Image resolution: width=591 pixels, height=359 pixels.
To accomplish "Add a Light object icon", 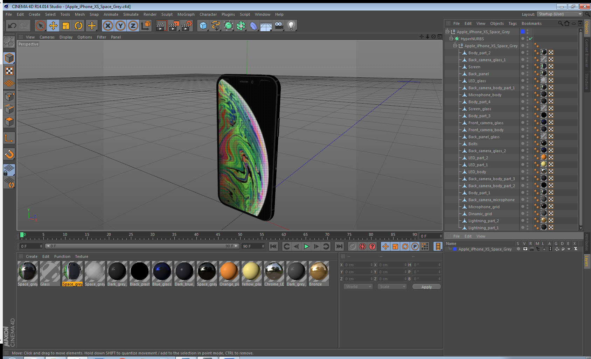I will click(x=291, y=26).
